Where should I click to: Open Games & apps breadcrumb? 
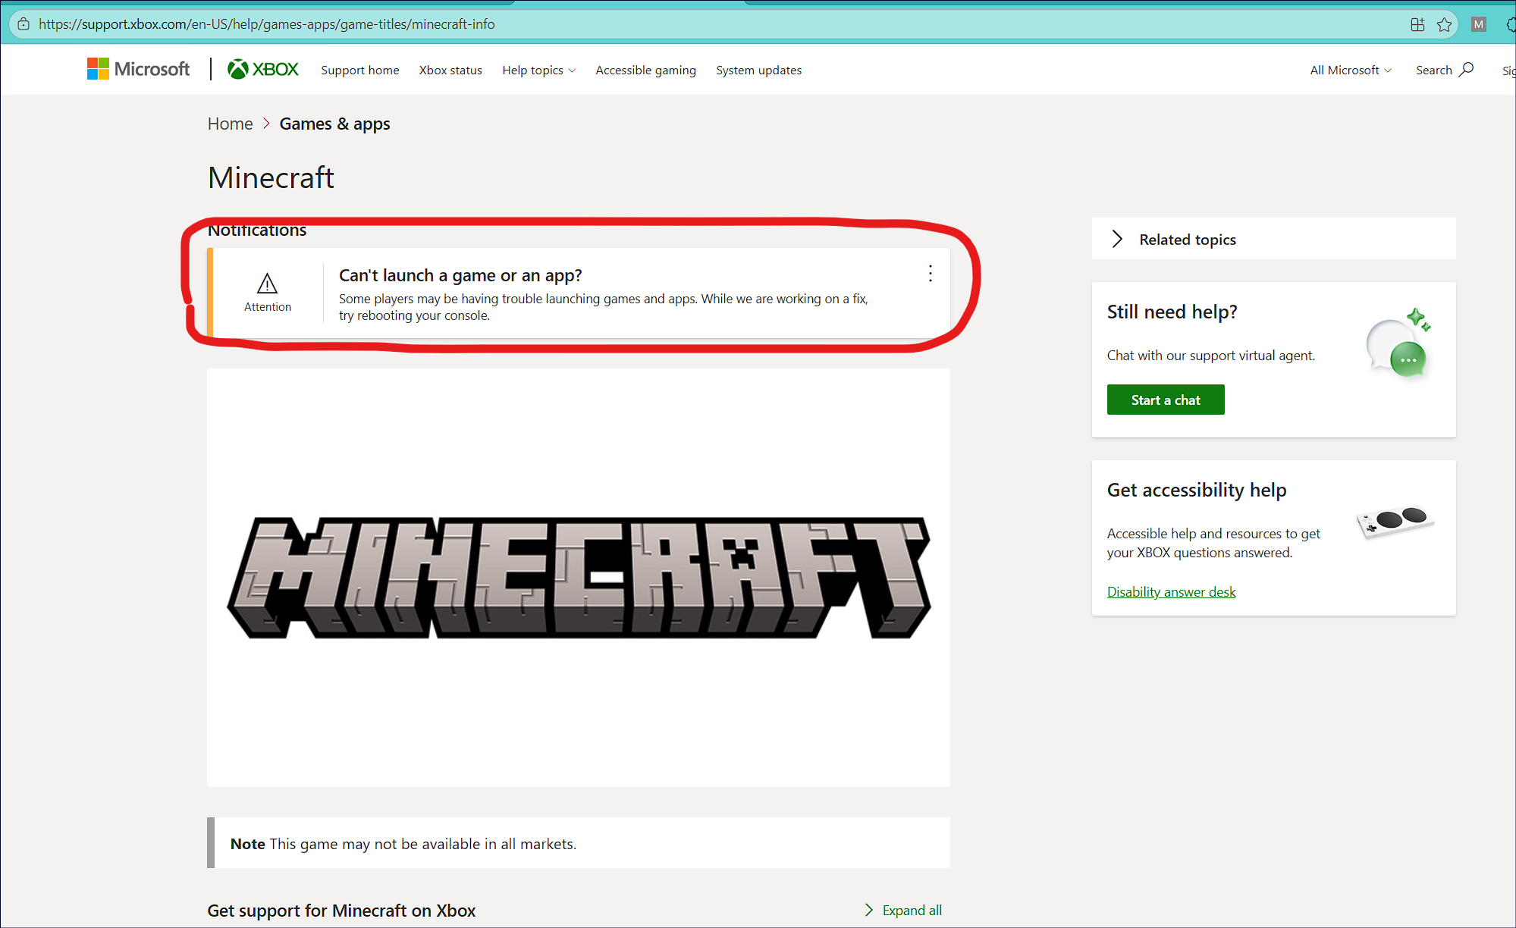pyautogui.click(x=334, y=124)
